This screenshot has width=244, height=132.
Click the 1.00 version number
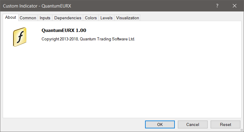[81, 30]
